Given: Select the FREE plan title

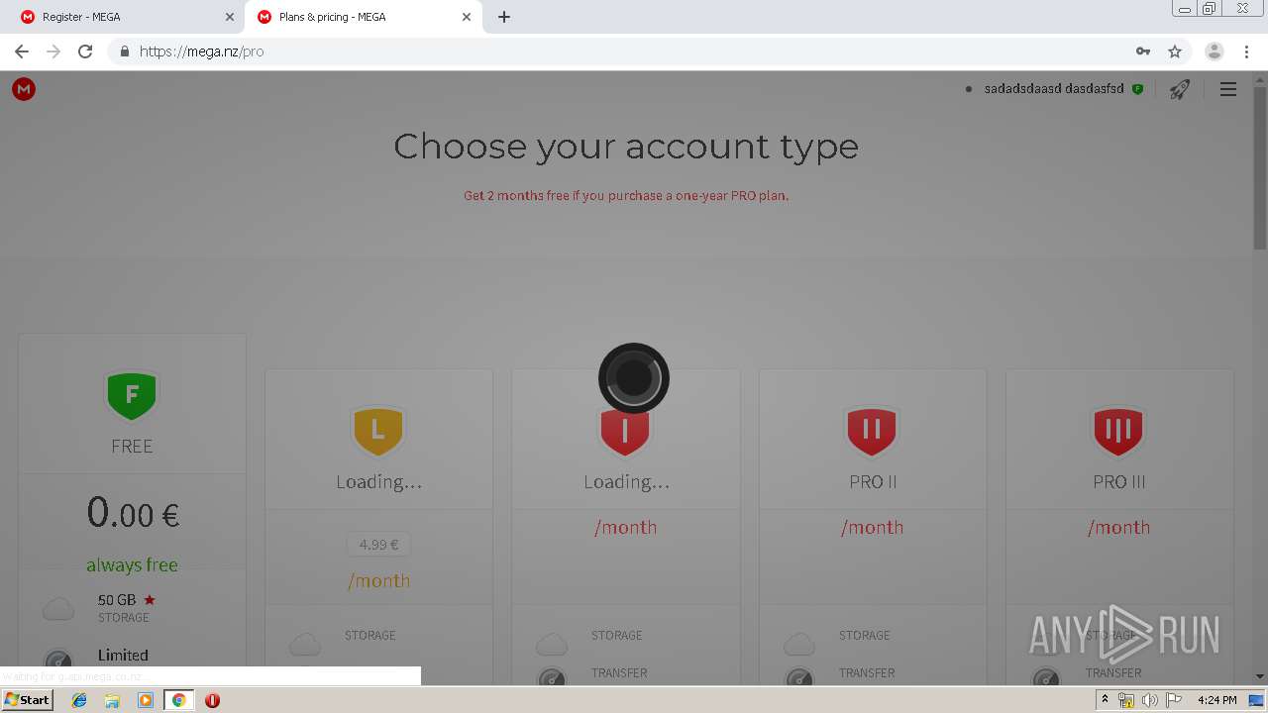Looking at the screenshot, I should (x=132, y=447).
